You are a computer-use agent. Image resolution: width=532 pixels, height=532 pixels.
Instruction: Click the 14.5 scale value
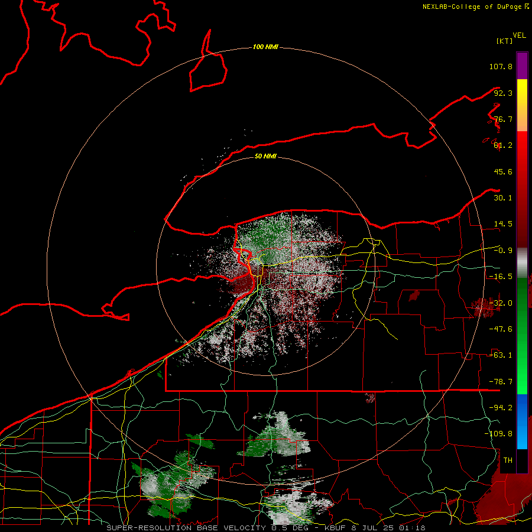[x=503, y=224]
